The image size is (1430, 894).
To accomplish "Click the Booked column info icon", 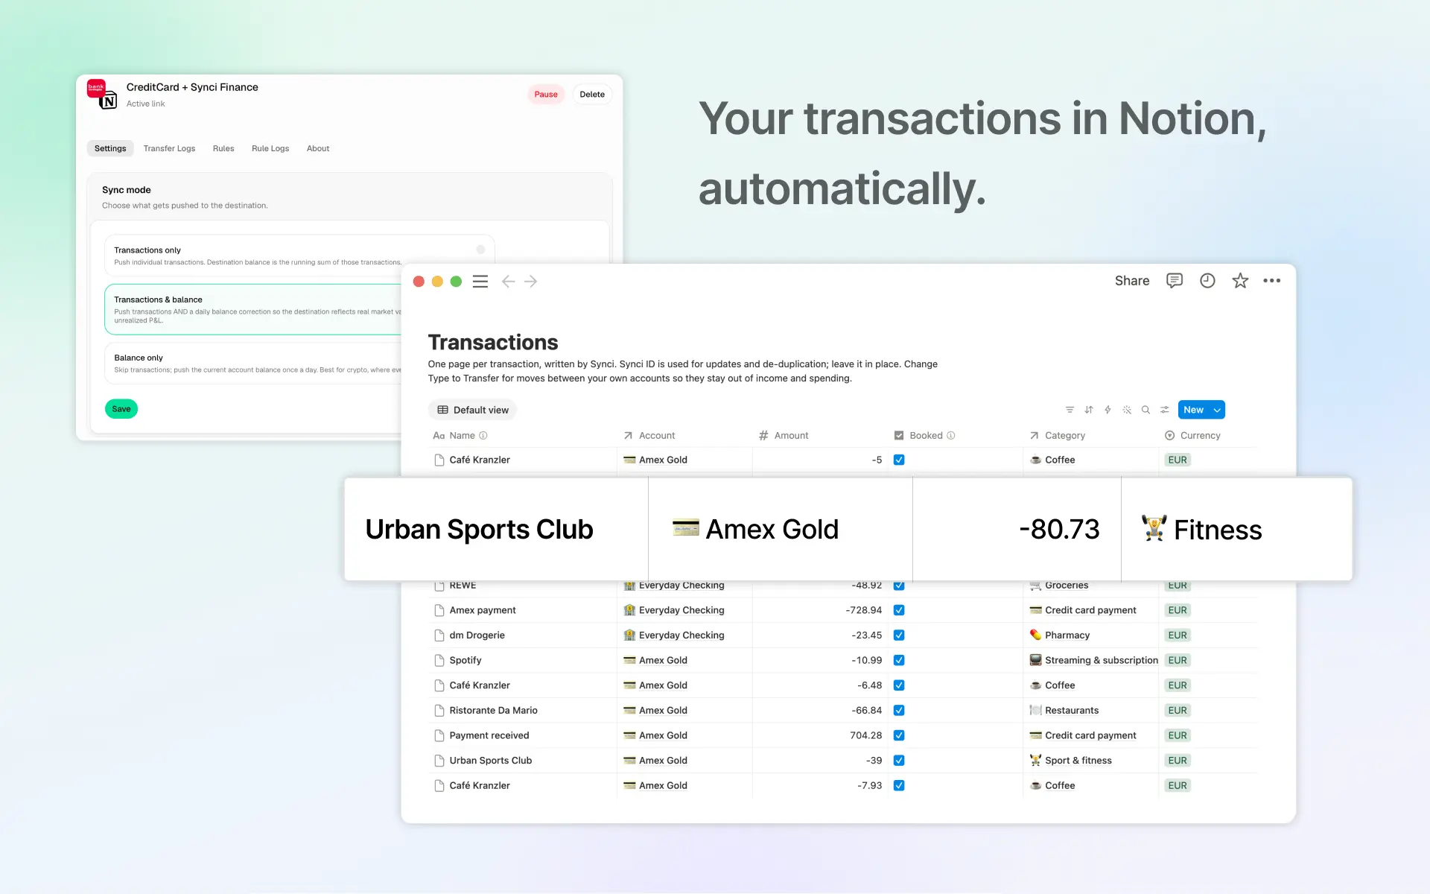I will (950, 436).
